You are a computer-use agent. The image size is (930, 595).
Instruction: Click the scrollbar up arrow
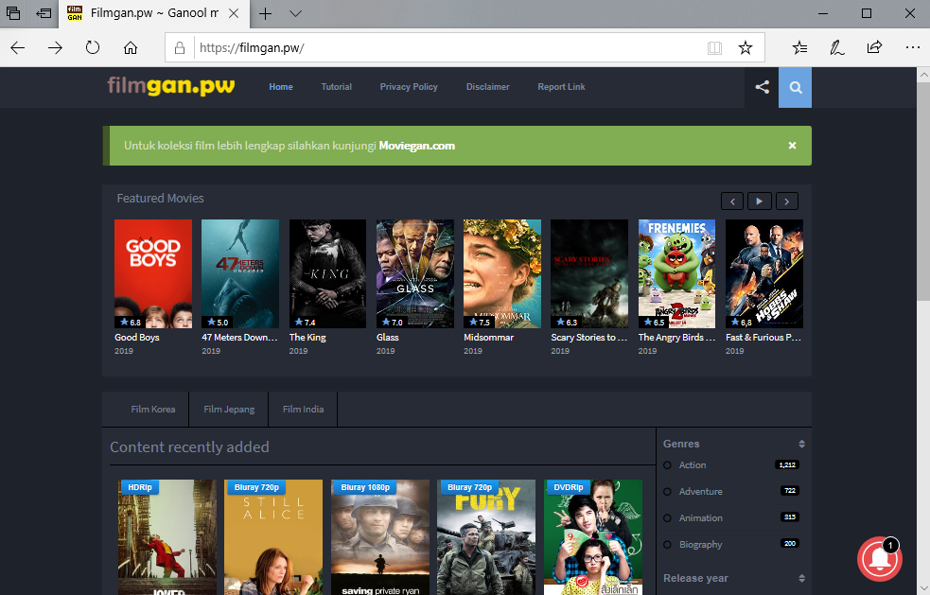tap(924, 75)
